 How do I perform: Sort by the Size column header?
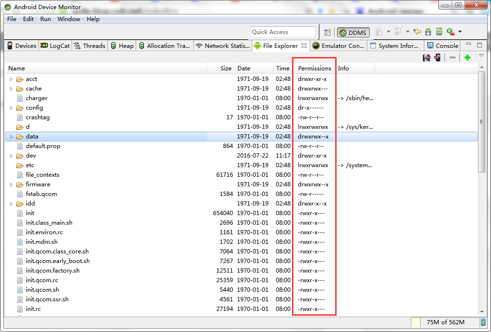click(x=221, y=68)
